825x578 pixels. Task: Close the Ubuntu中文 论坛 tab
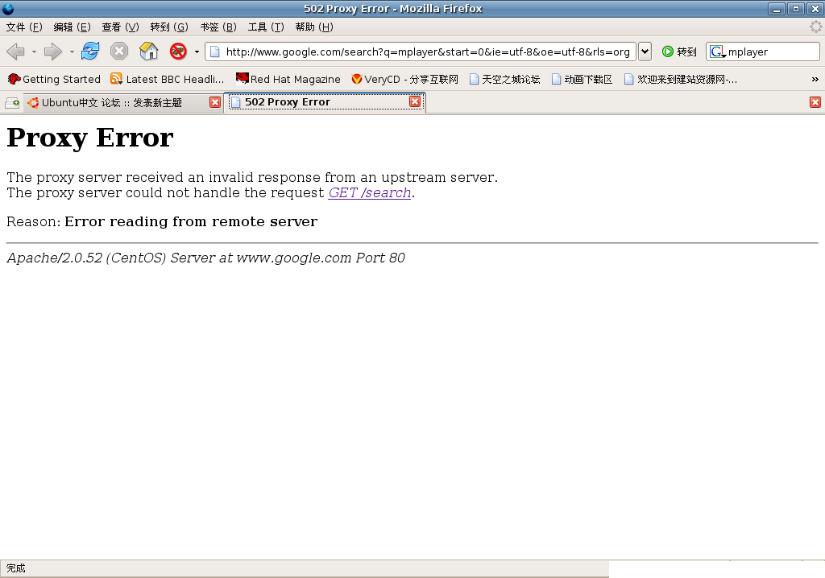click(214, 102)
